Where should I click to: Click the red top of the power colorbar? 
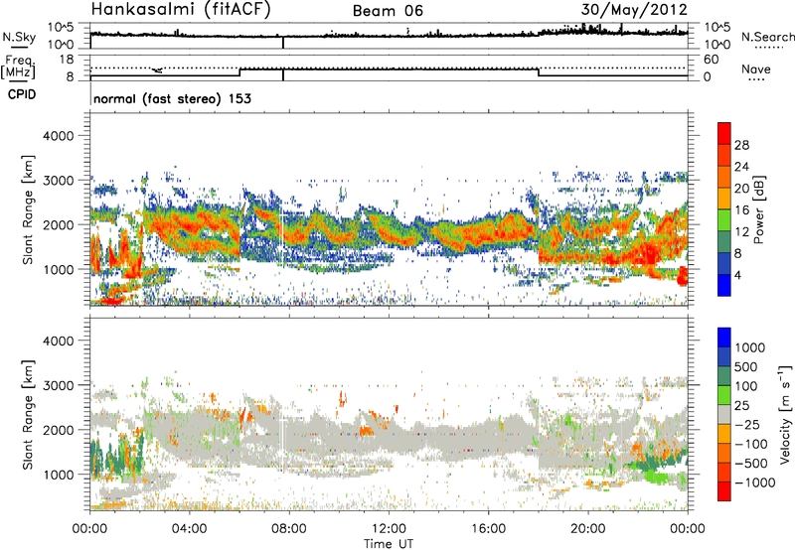(724, 133)
